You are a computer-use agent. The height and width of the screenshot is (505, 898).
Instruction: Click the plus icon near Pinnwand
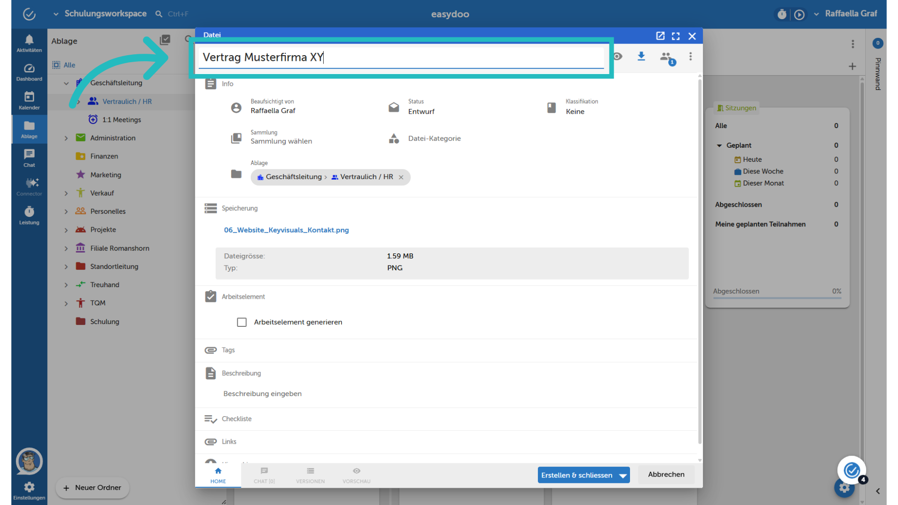852,67
